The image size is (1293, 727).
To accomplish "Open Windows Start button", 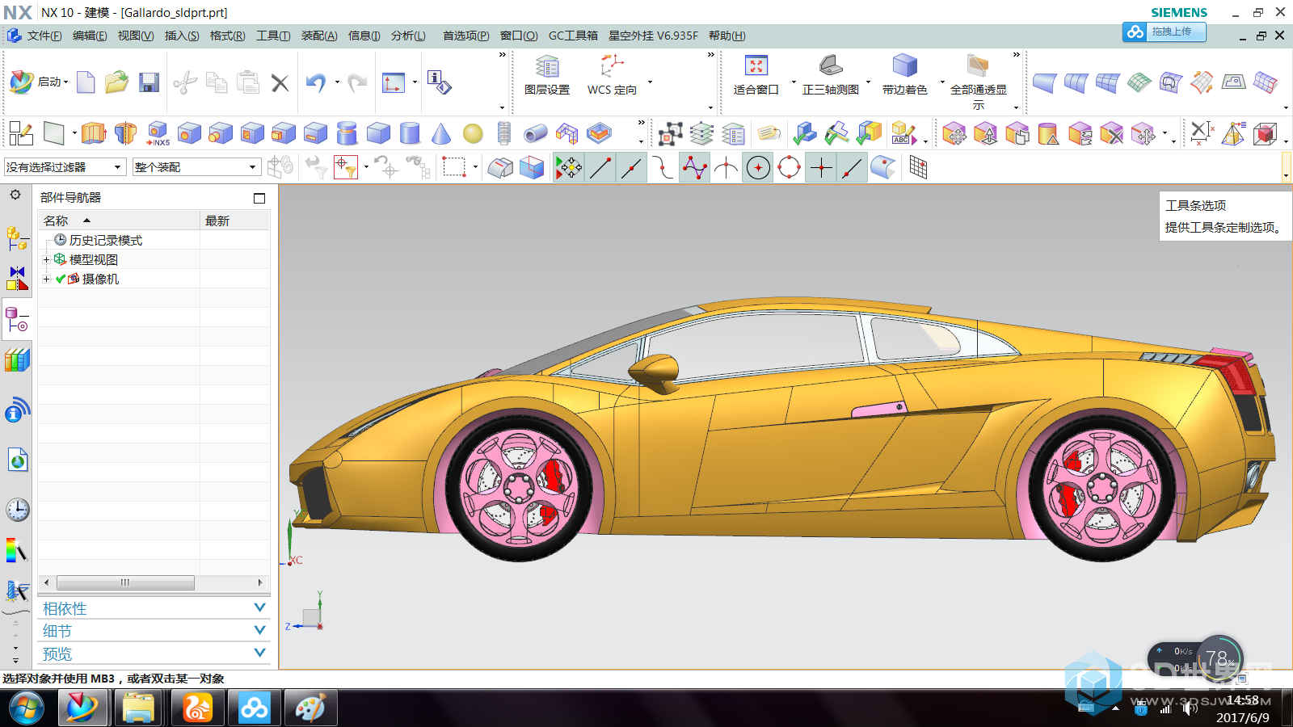I will click(x=27, y=708).
